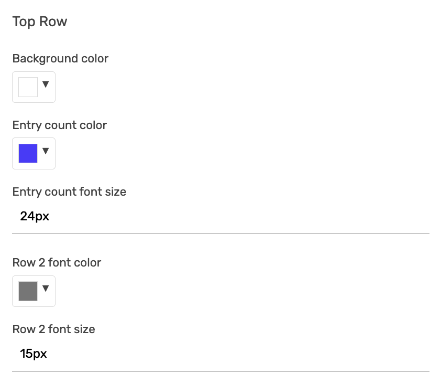441x383 pixels.
Task: Focus the Row 2 font size field
Action: pyautogui.click(x=220, y=354)
